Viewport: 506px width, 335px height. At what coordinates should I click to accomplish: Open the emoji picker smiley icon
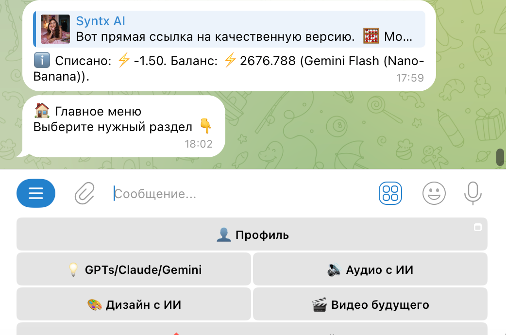click(x=434, y=194)
